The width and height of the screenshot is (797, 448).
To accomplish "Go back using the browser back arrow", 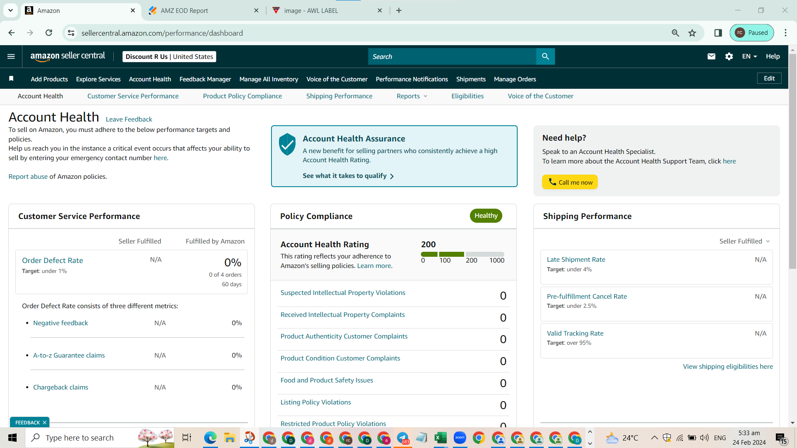I will [x=12, y=33].
